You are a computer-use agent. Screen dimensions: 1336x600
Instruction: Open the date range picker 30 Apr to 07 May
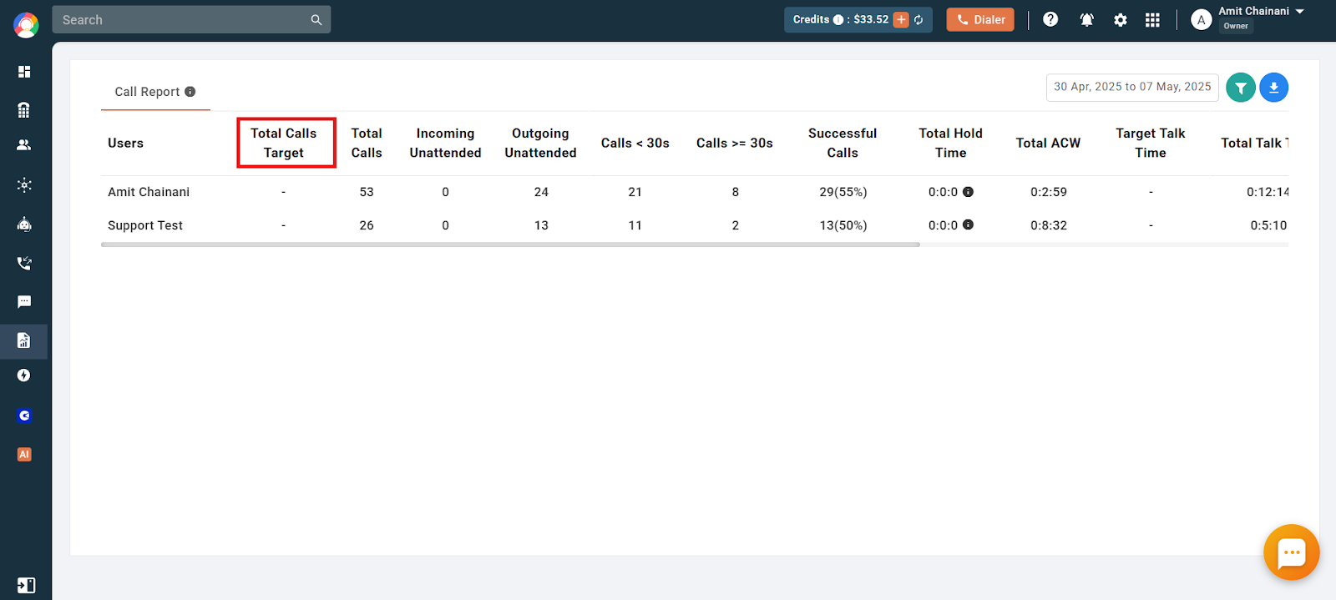click(x=1132, y=87)
